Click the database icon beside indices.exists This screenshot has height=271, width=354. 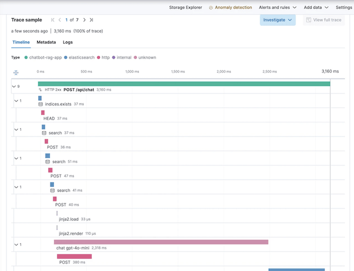pyautogui.click(x=40, y=104)
